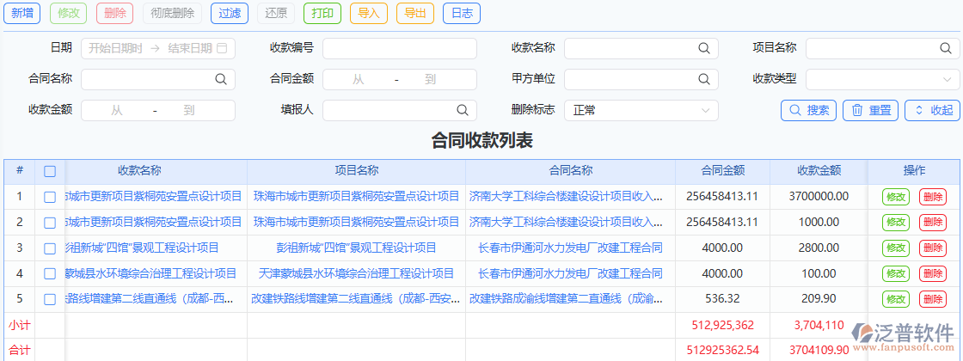Click 修改 in row 2 operations
The image size is (963, 361).
click(x=896, y=223)
